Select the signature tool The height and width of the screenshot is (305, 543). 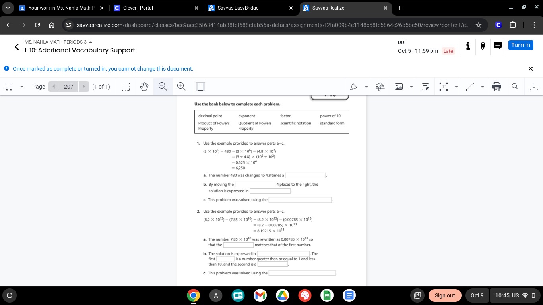[380, 86]
